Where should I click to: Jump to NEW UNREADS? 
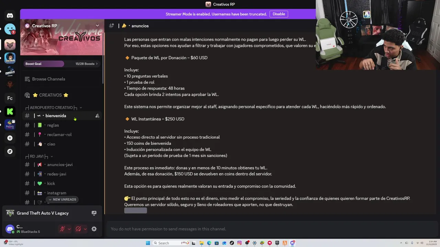[x=62, y=199]
